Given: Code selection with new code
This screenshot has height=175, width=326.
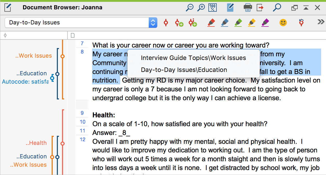Looking at the screenshot, I should (179, 23).
